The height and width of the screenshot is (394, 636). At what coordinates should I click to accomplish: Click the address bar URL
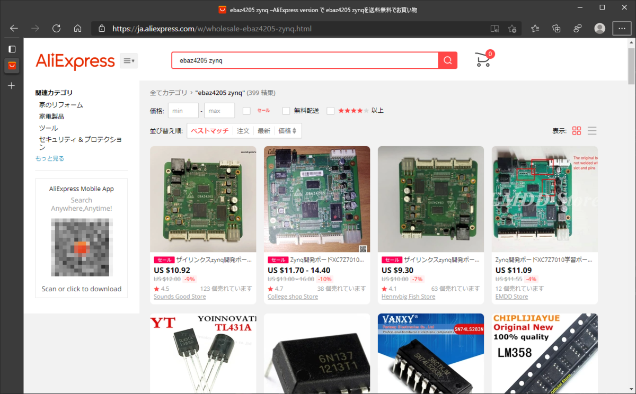pos(212,29)
